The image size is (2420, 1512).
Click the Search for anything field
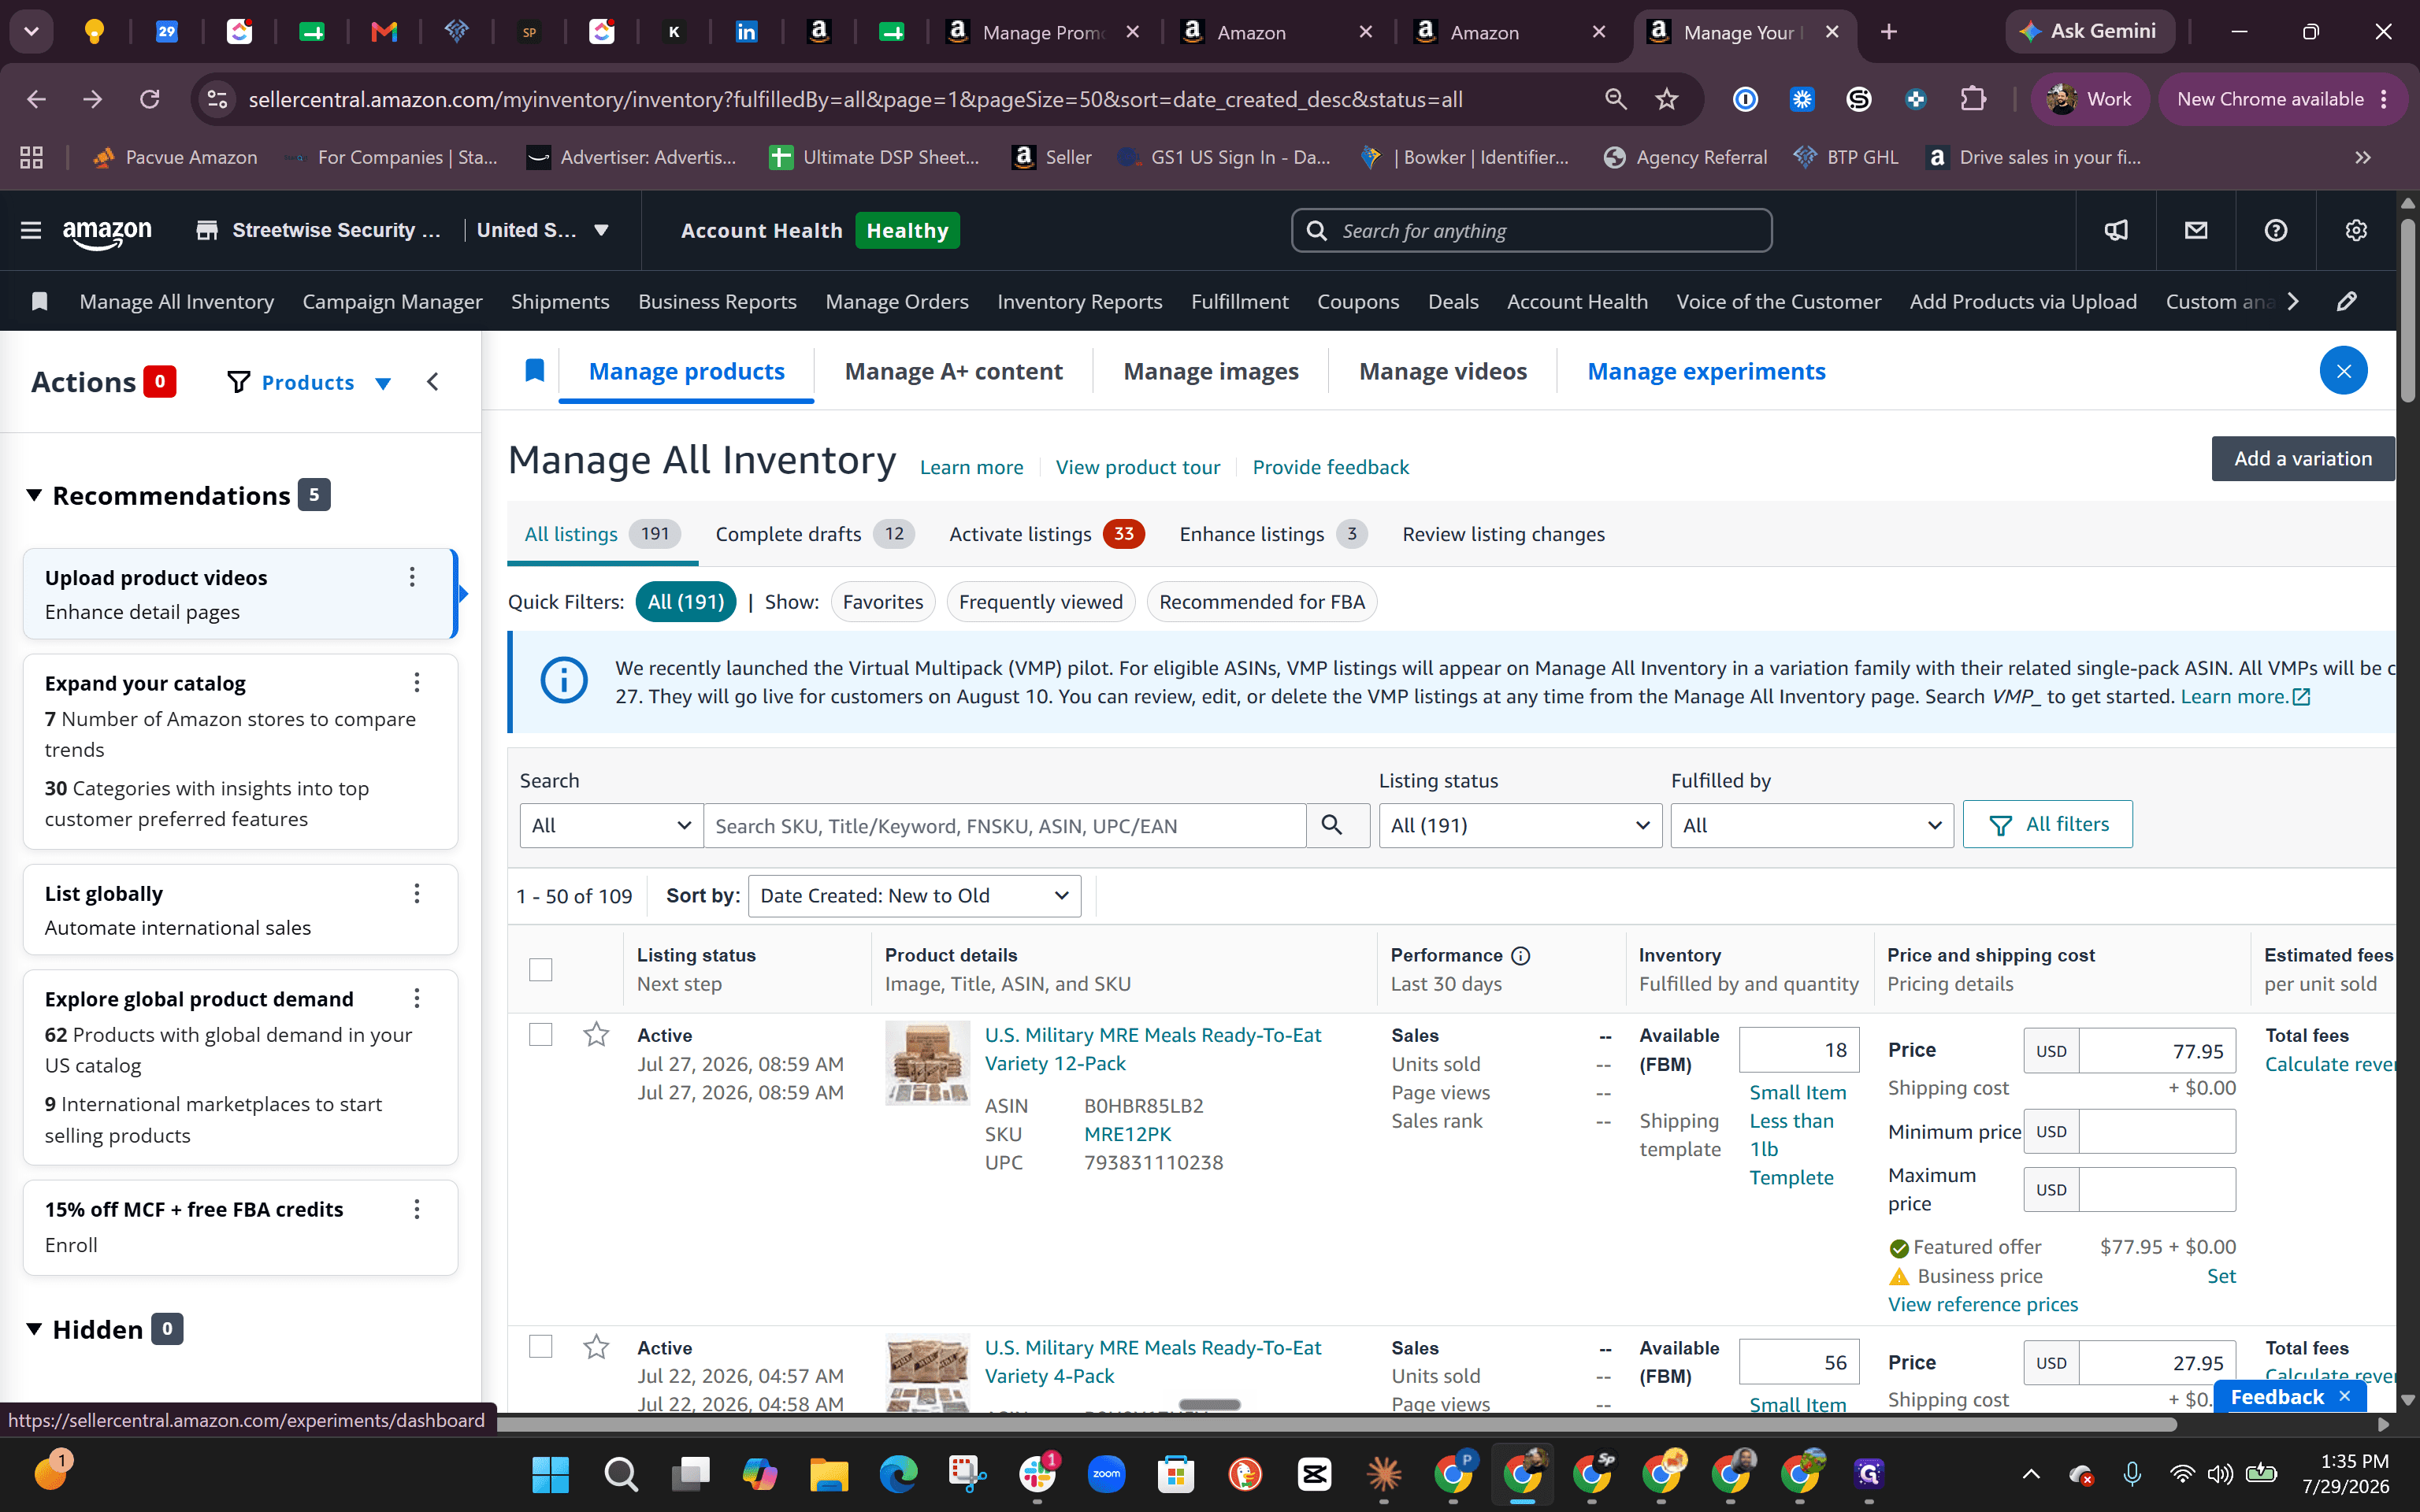(1532, 231)
